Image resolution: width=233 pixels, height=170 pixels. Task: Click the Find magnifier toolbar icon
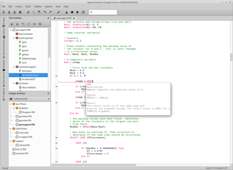click(58, 12)
